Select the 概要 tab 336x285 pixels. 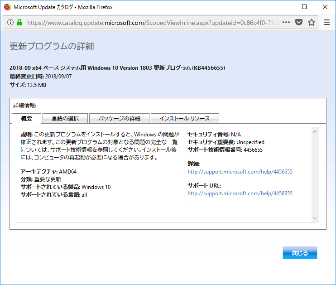[x=27, y=118]
